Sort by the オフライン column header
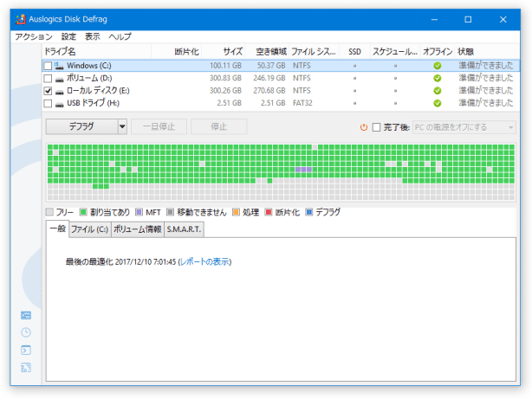Viewport: 532px width, 399px height. click(438, 52)
